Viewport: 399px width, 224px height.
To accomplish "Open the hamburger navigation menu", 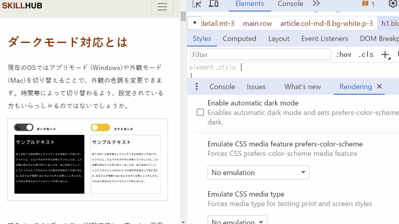I will click(162, 7).
